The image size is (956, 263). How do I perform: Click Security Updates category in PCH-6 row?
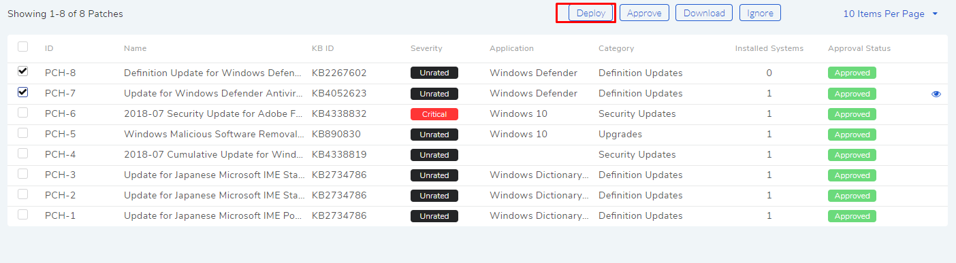[637, 113]
